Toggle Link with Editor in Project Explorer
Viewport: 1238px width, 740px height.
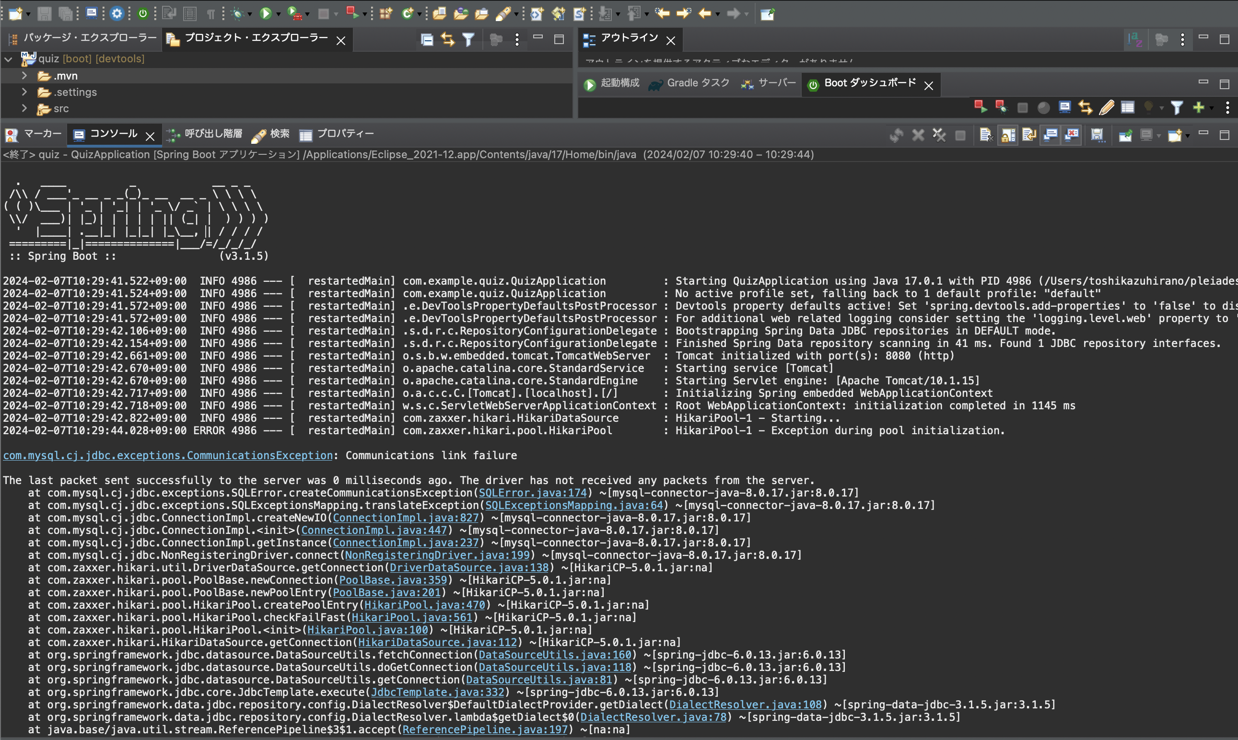[x=447, y=39]
